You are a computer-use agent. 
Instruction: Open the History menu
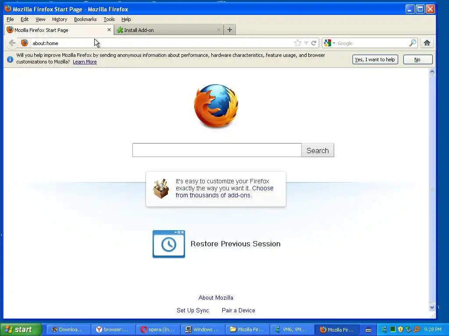point(60,19)
